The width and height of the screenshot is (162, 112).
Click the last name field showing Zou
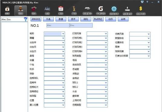pos(81,25)
